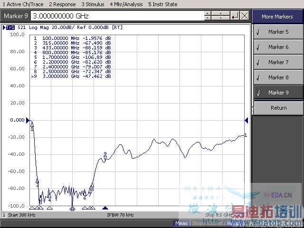Click the S21 measurement label
The image size is (304, 228).
[x=21, y=28]
